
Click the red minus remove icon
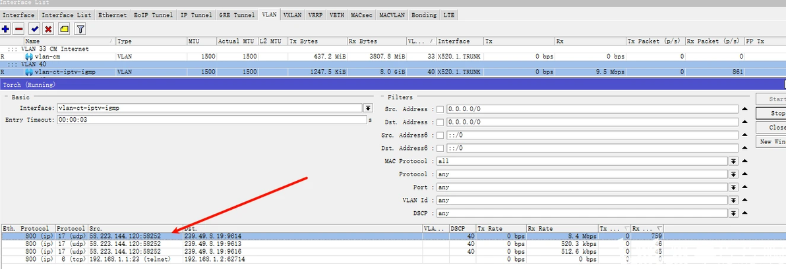[19, 29]
